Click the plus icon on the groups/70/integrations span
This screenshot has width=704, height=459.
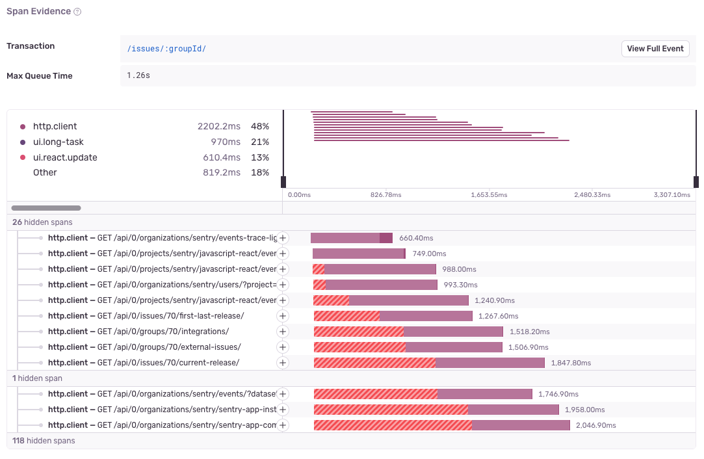[x=283, y=332]
